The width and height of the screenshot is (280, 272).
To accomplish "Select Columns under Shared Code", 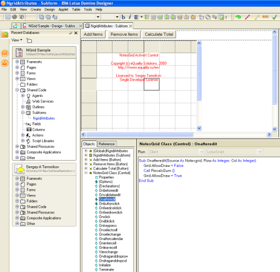I will click(39, 130).
